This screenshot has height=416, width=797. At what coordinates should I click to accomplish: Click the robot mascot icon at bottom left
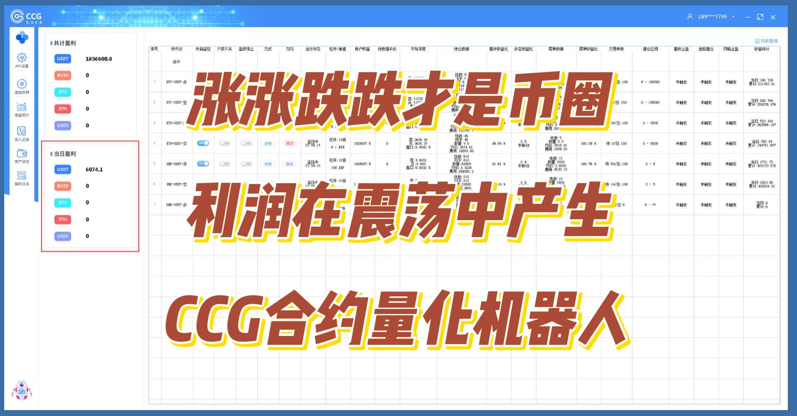pos(21,390)
